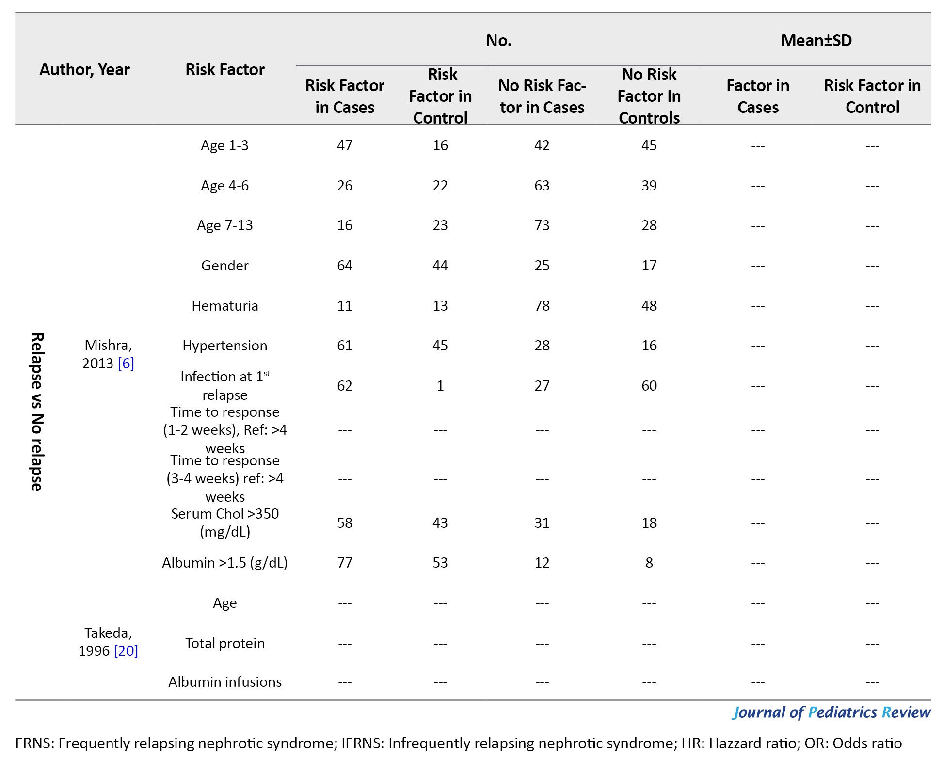Click the Mishra, 2013 author cell

point(108,354)
